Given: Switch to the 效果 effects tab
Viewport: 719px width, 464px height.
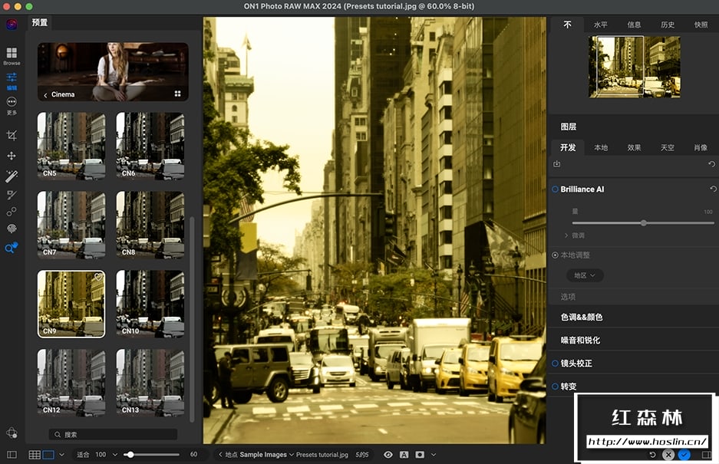Looking at the screenshot, I should [x=634, y=147].
